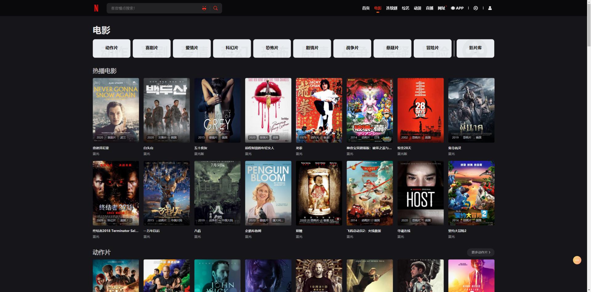Select the 悬疑片 category button
This screenshot has height=292, width=591.
pyautogui.click(x=392, y=48)
